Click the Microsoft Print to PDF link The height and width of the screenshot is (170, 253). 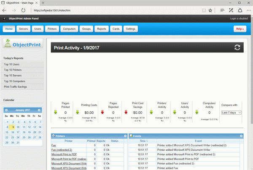point(64,154)
